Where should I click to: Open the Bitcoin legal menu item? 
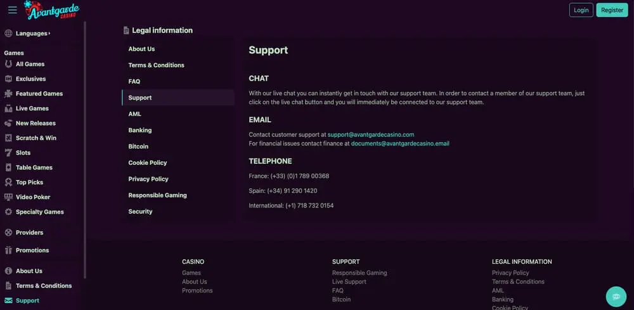click(138, 146)
